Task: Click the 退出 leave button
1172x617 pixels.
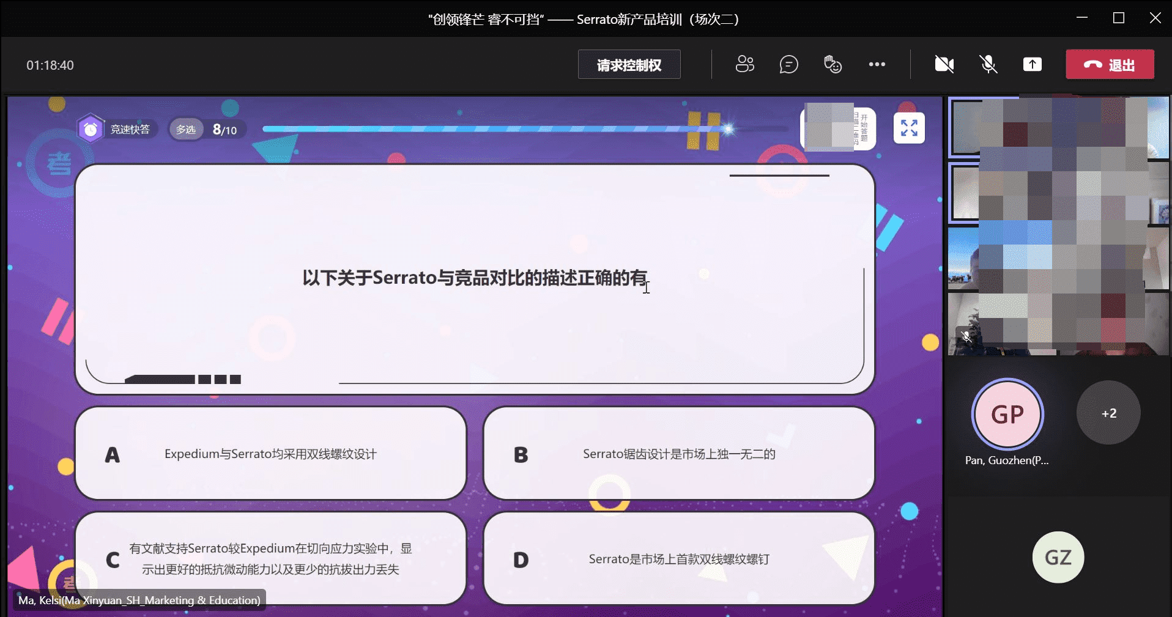Action: pyautogui.click(x=1110, y=64)
